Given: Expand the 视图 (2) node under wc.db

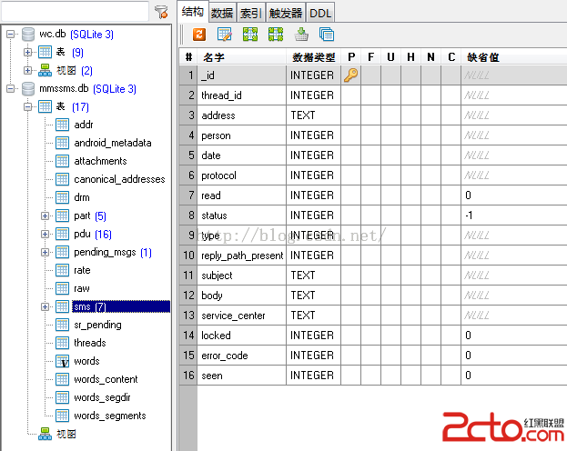Looking at the screenshot, I should pyautogui.click(x=28, y=71).
